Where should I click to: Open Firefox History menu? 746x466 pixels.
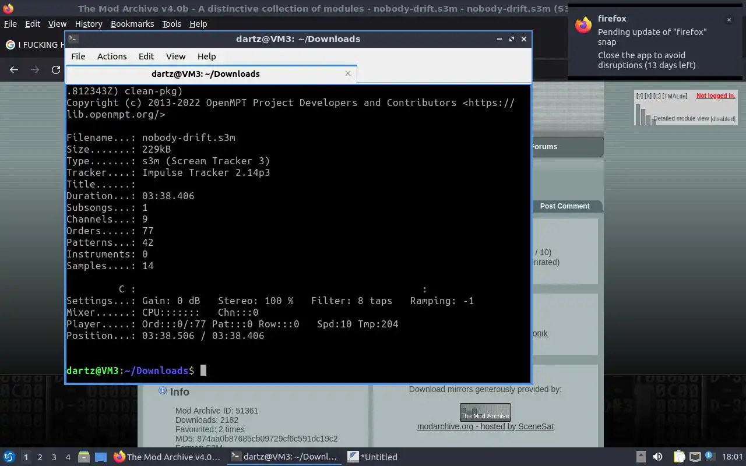pyautogui.click(x=89, y=24)
